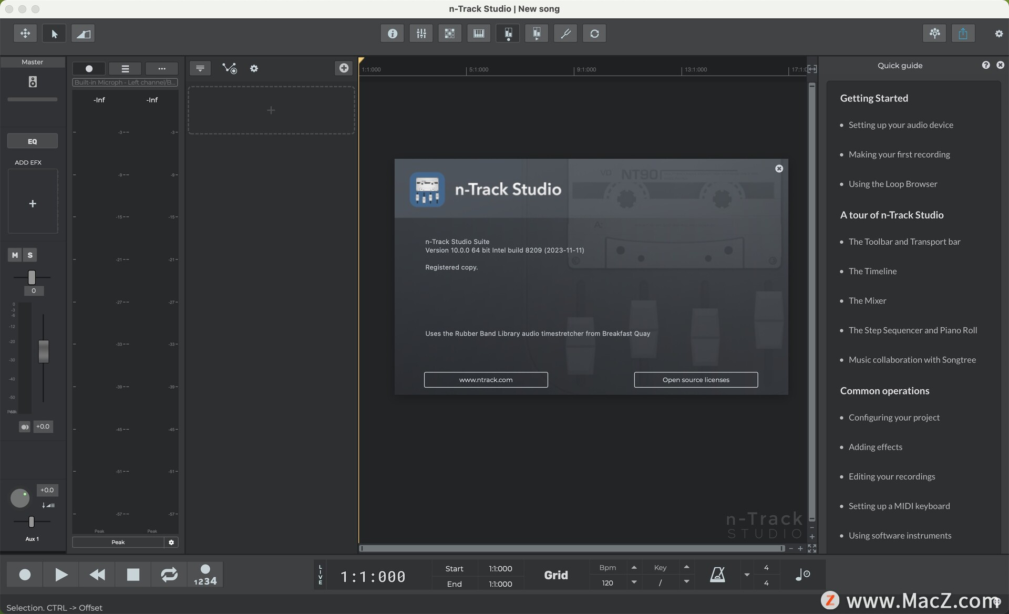Open the tuner icon in the toolbar

tap(565, 34)
